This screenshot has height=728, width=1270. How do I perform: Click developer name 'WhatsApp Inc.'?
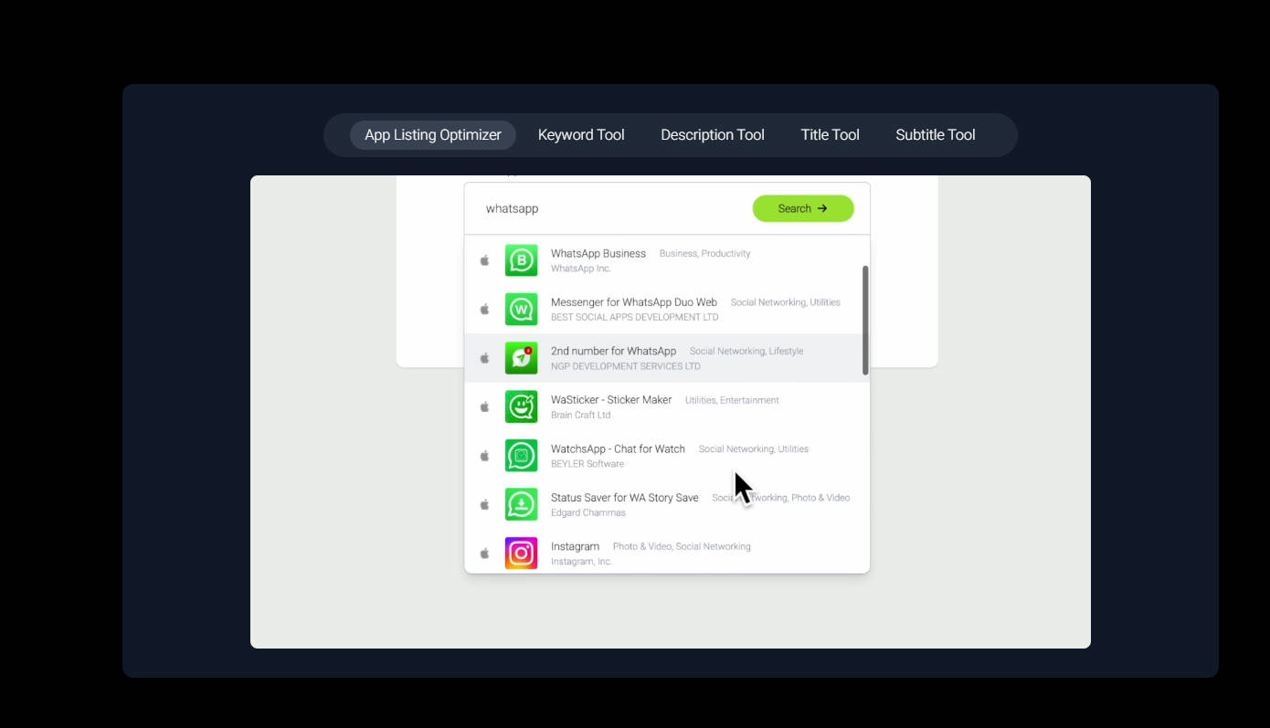coord(581,269)
